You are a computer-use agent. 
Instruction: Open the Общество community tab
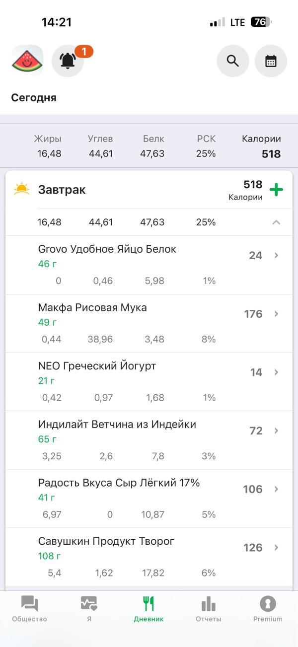pos(29,609)
